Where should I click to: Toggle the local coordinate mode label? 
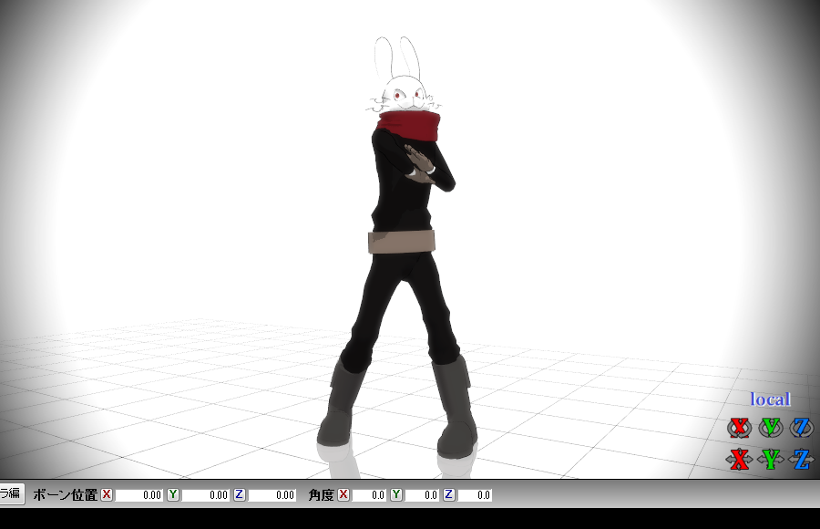point(770,399)
